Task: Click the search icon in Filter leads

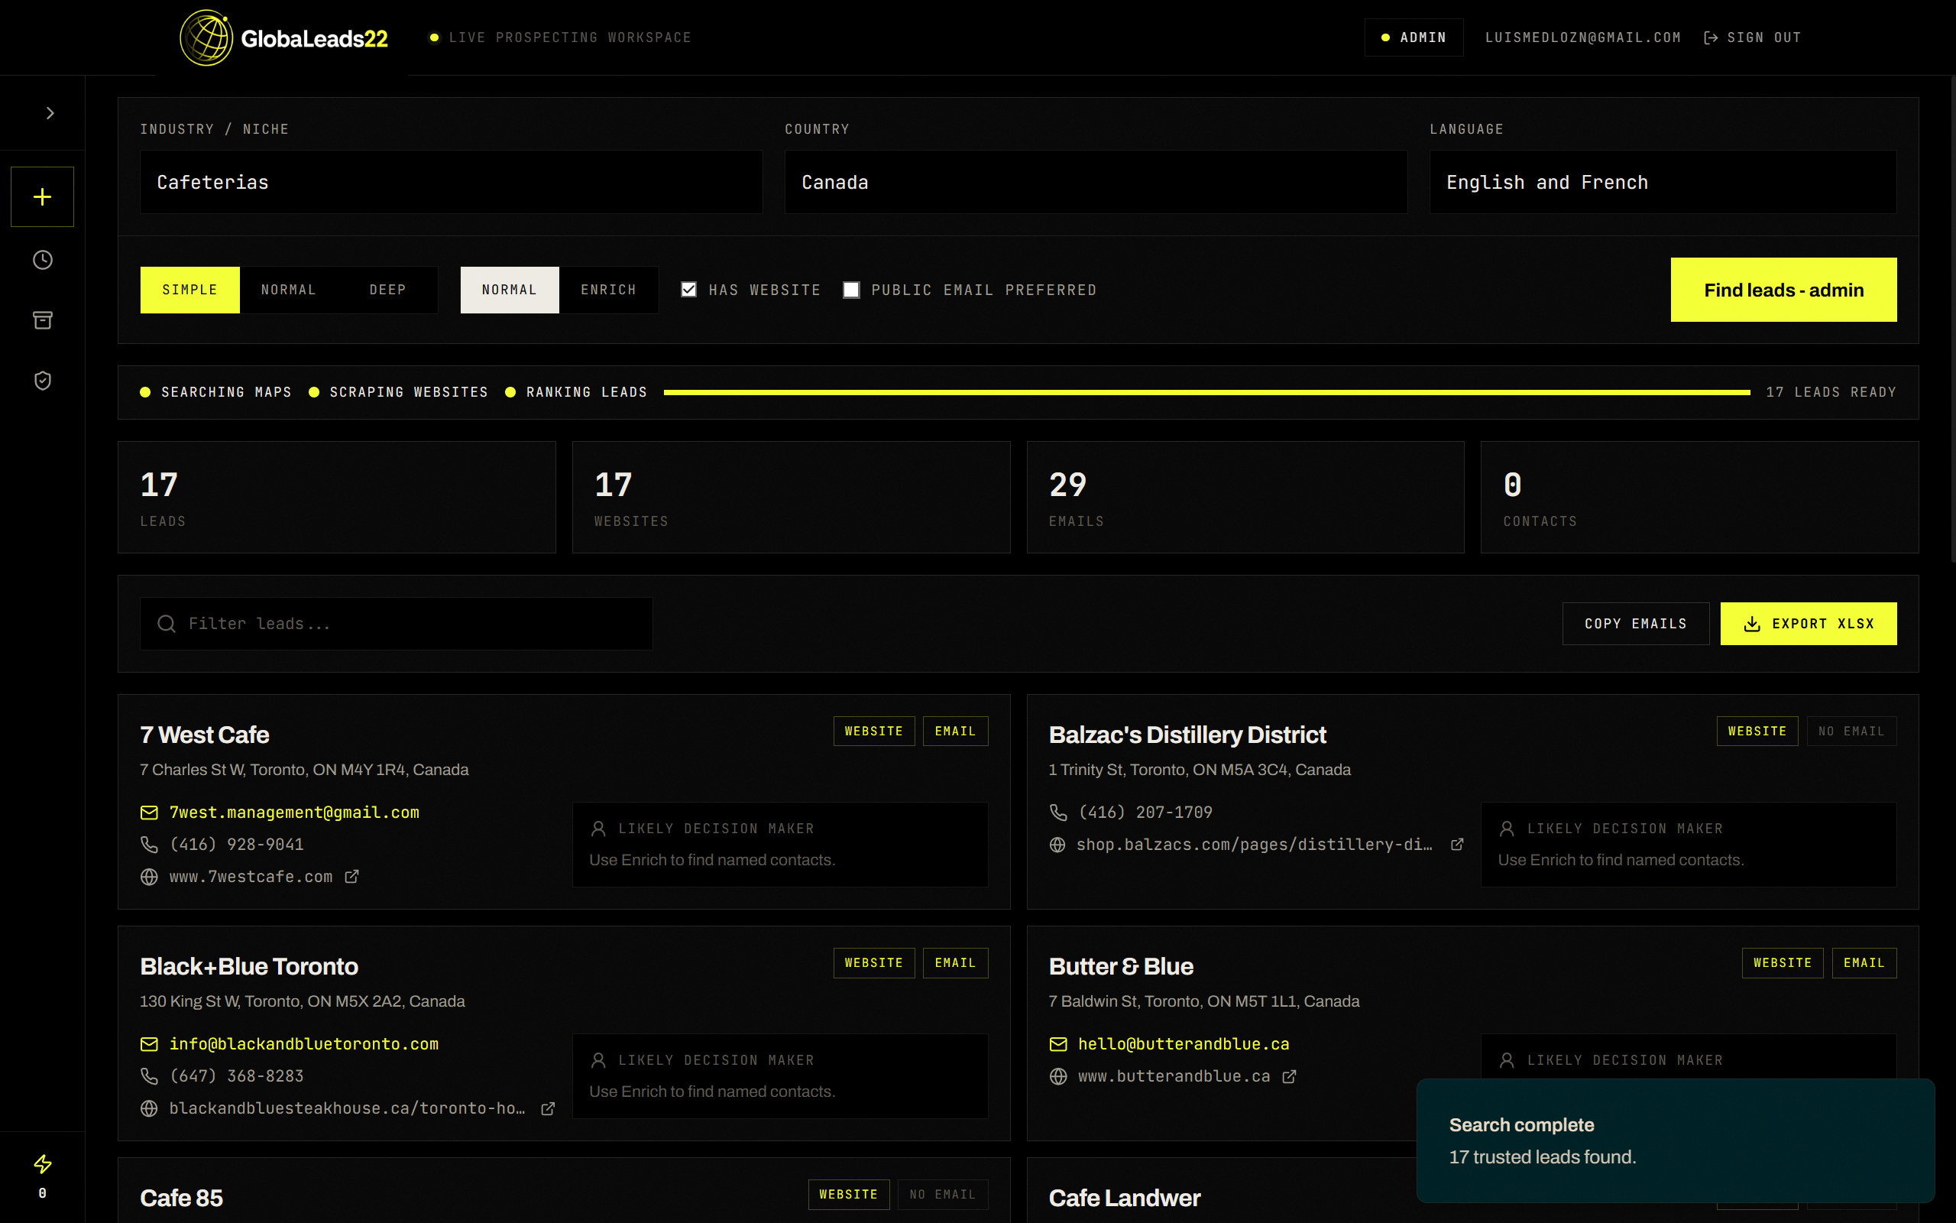Action: click(167, 624)
